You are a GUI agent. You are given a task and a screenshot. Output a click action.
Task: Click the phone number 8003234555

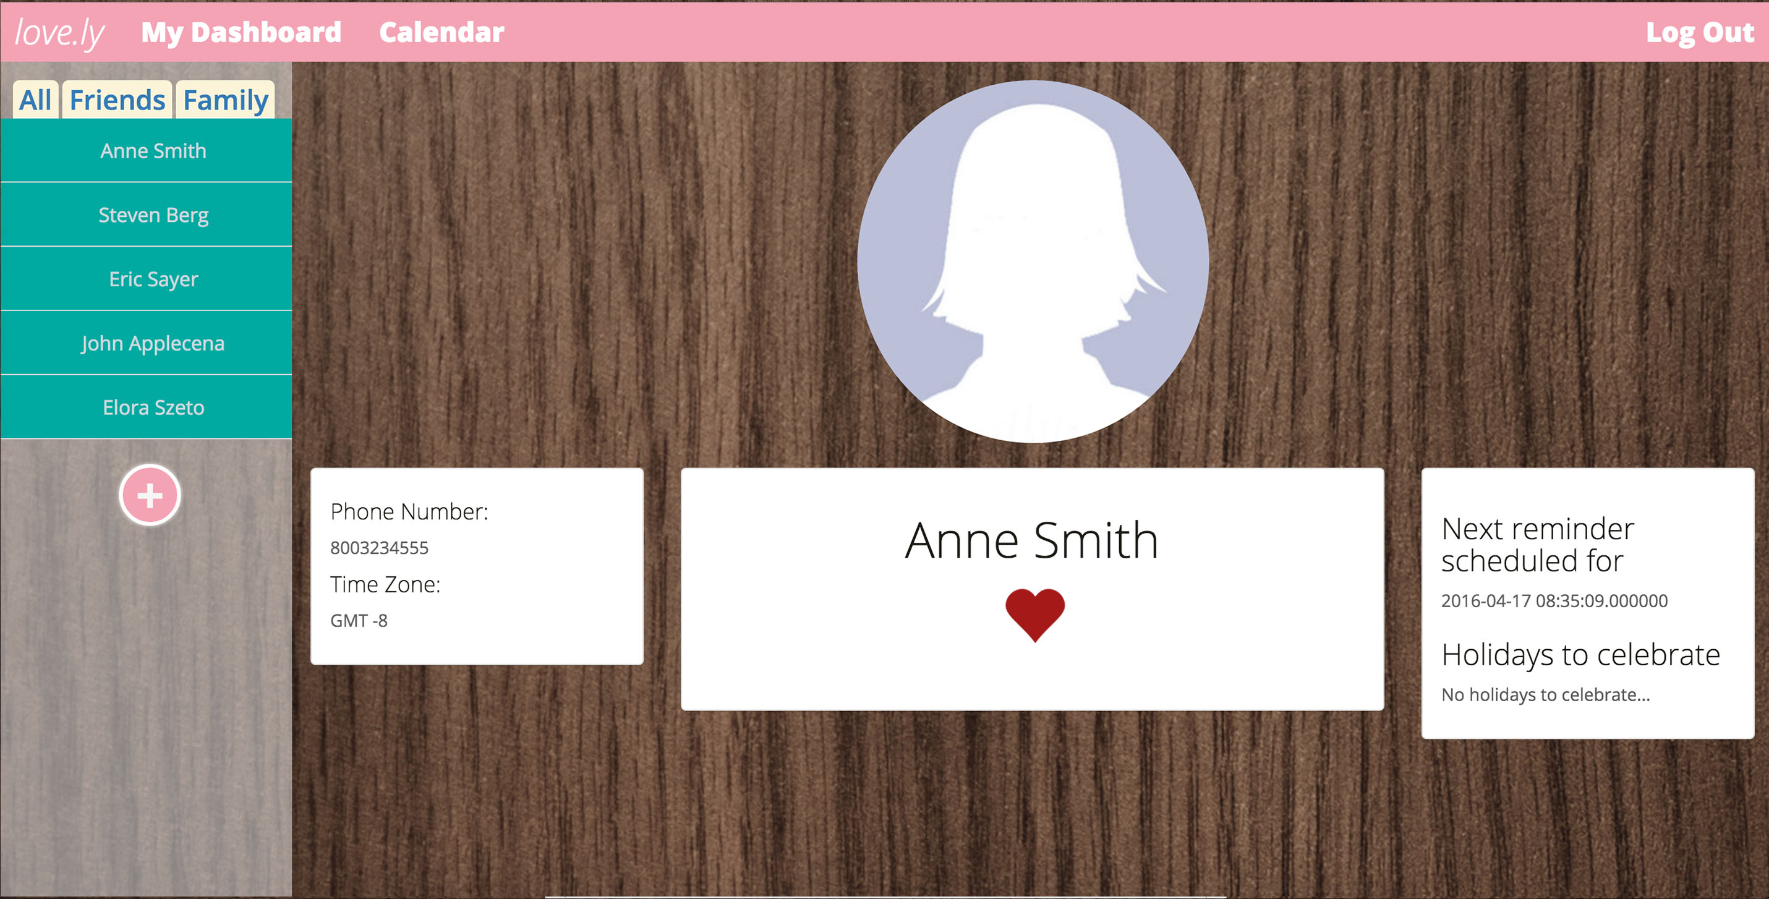379,548
